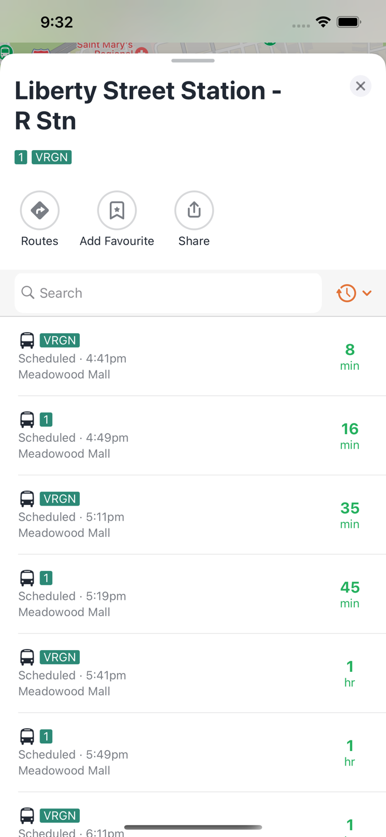Click the Search input field
The image size is (386, 837).
click(168, 293)
